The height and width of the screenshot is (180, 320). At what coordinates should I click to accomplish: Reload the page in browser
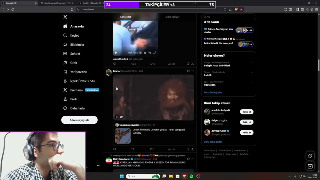click(13, 9)
